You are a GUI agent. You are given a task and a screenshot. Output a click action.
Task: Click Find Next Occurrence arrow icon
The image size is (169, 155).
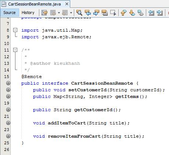96,13
